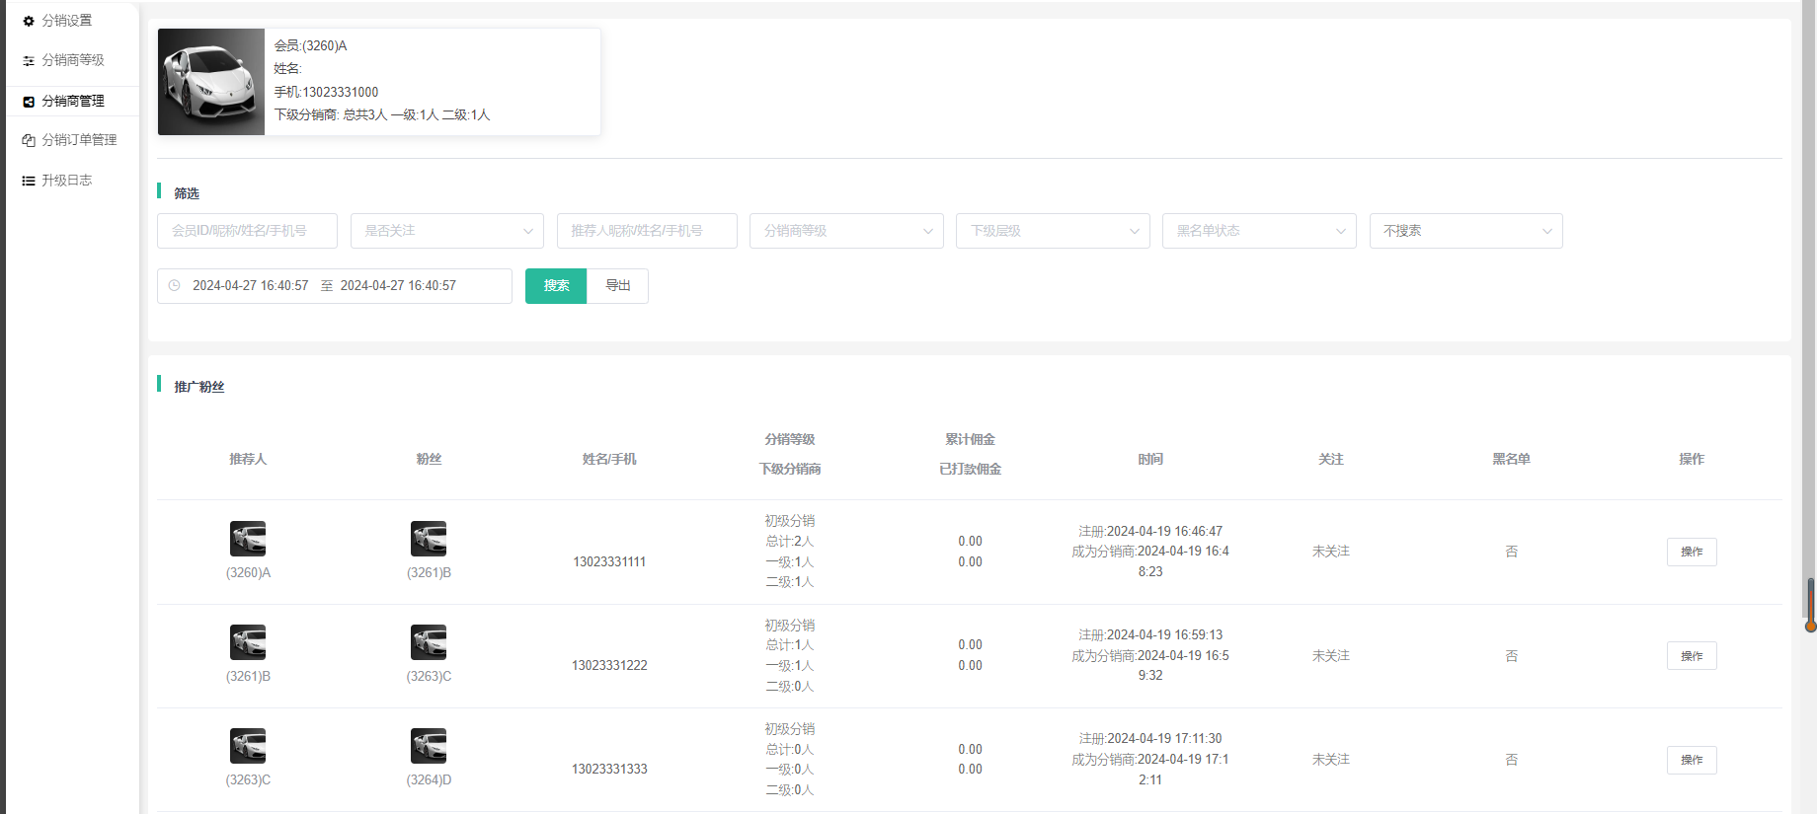Click the green 搜索 button
The image size is (1817, 814).
pyautogui.click(x=556, y=286)
